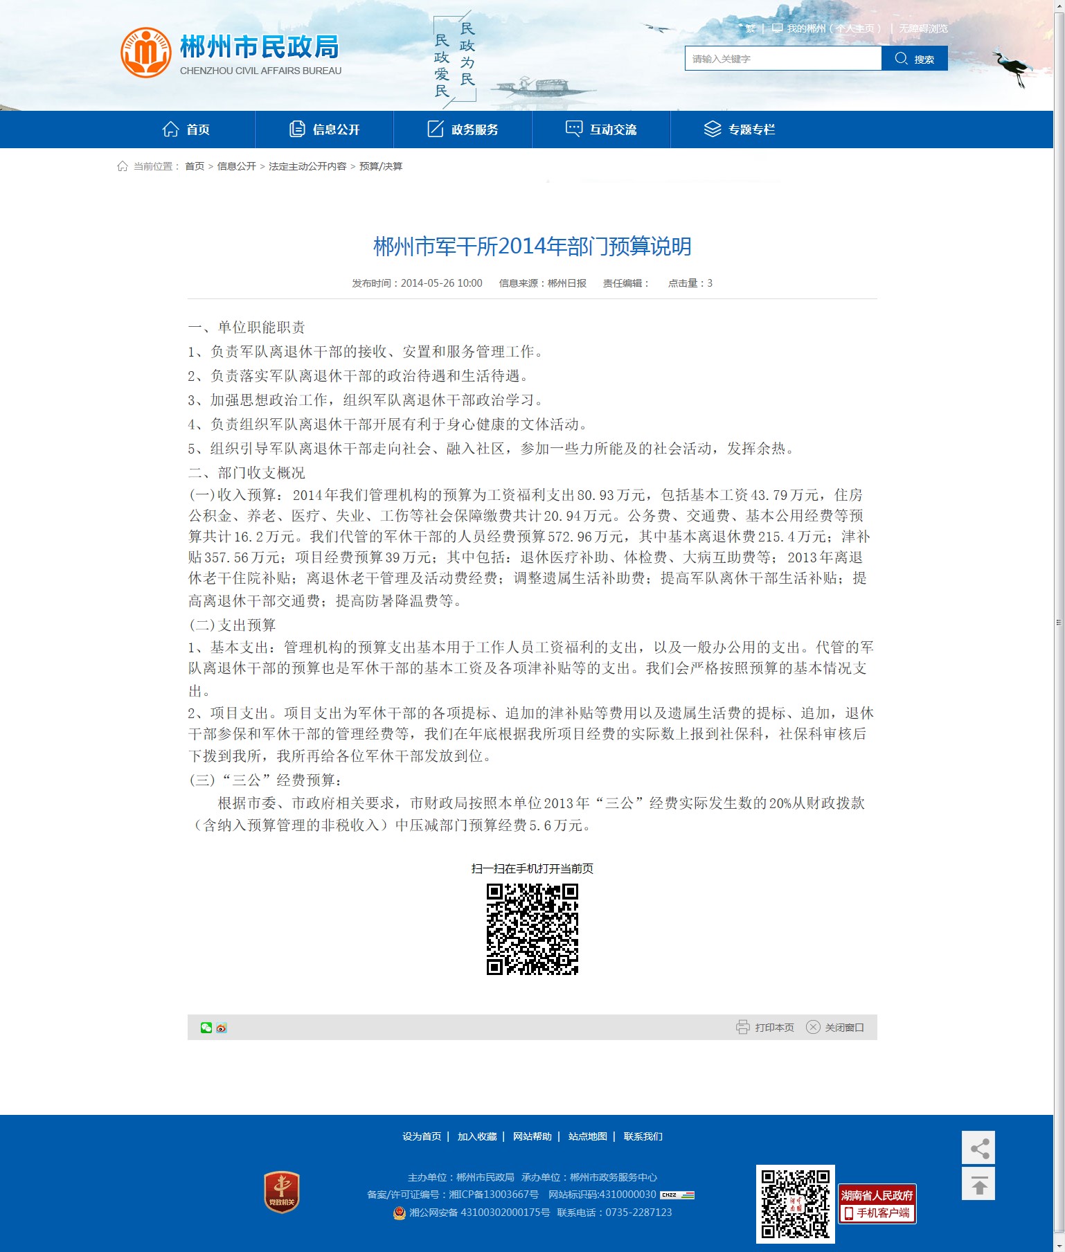The width and height of the screenshot is (1065, 1252).
Task: Click footer link 网站帮助
Action: click(532, 1136)
